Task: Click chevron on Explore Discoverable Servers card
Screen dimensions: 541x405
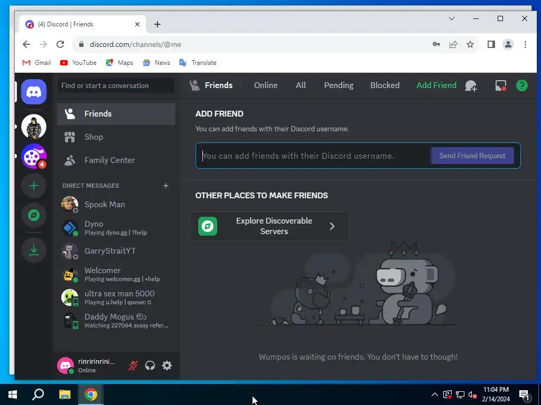Action: pyautogui.click(x=332, y=226)
